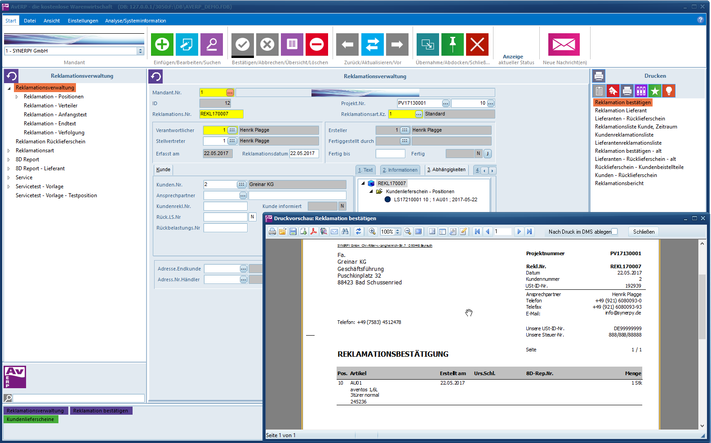Image resolution: width=711 pixels, height=443 pixels.
Task: Select 'Reklamationsbericht' in the Drucken list
Action: [619, 183]
